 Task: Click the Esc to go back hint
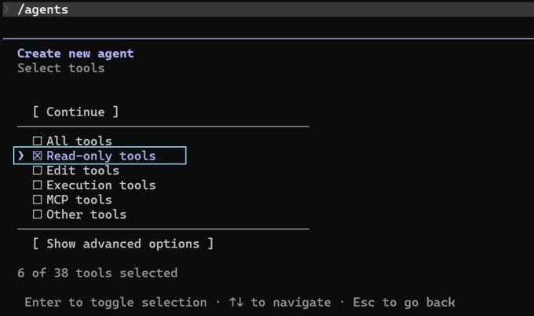pos(404,302)
